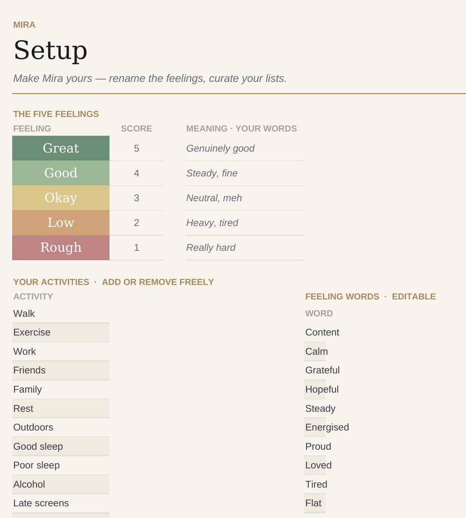Click the 'Meaning · Your Words' column header

[241, 129]
